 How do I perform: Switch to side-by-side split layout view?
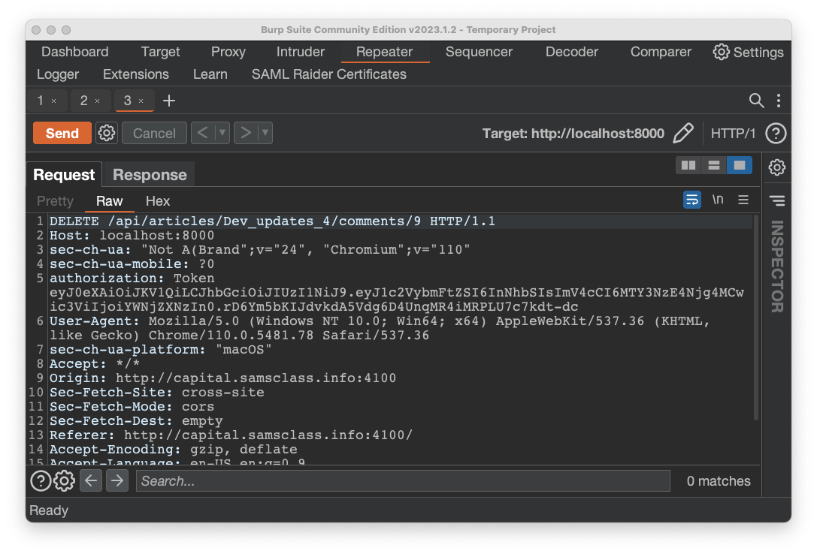pos(688,165)
